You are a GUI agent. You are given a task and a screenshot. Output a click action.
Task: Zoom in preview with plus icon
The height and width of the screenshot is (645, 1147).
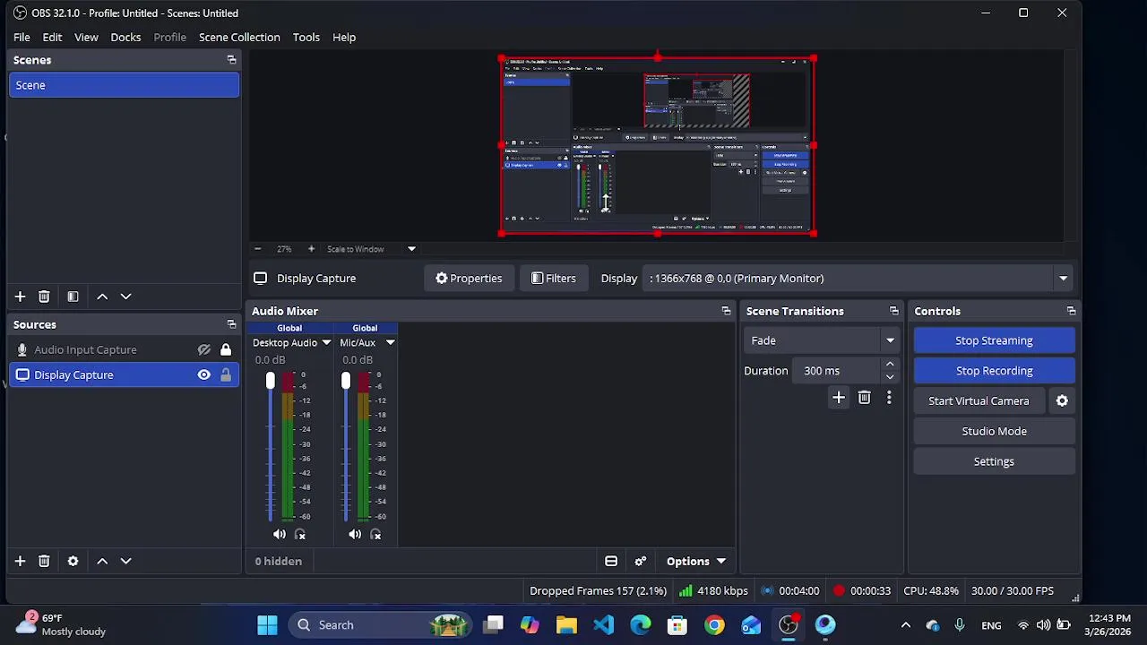(311, 249)
